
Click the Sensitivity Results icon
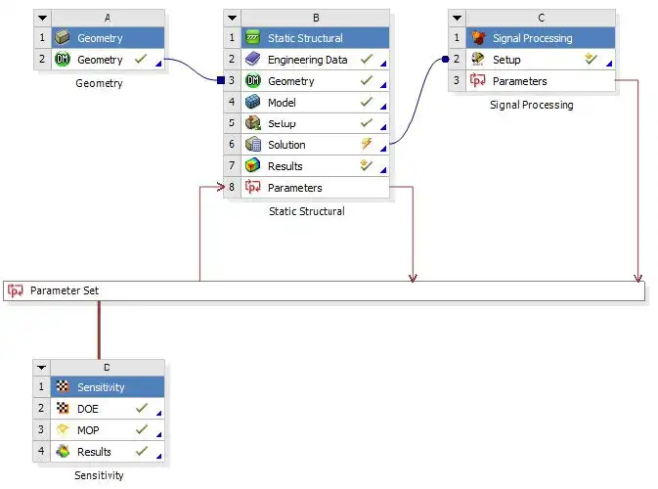(x=63, y=451)
